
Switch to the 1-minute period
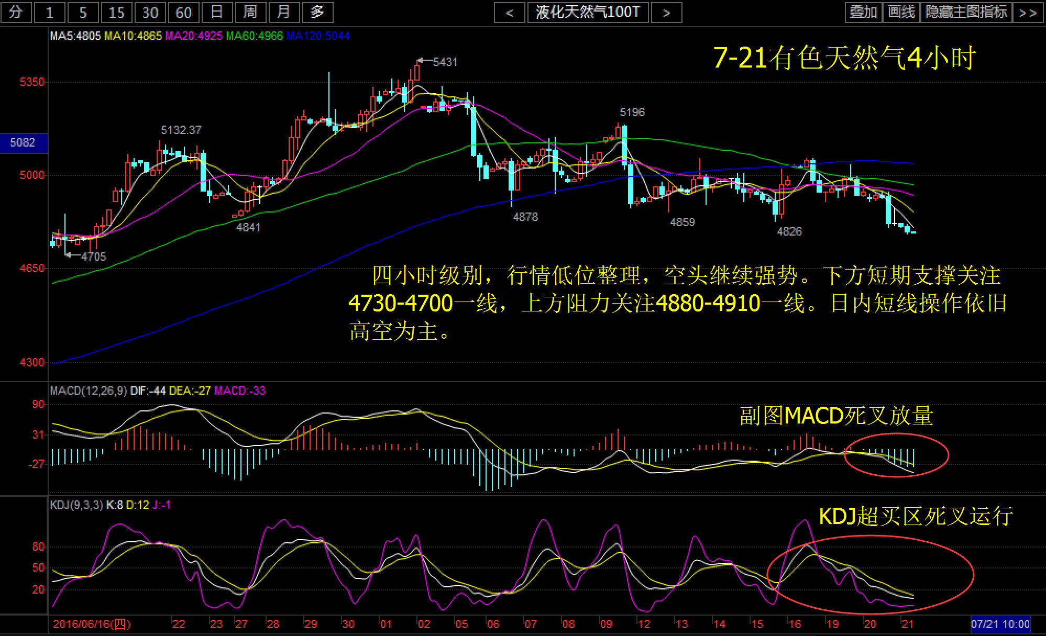tap(50, 12)
